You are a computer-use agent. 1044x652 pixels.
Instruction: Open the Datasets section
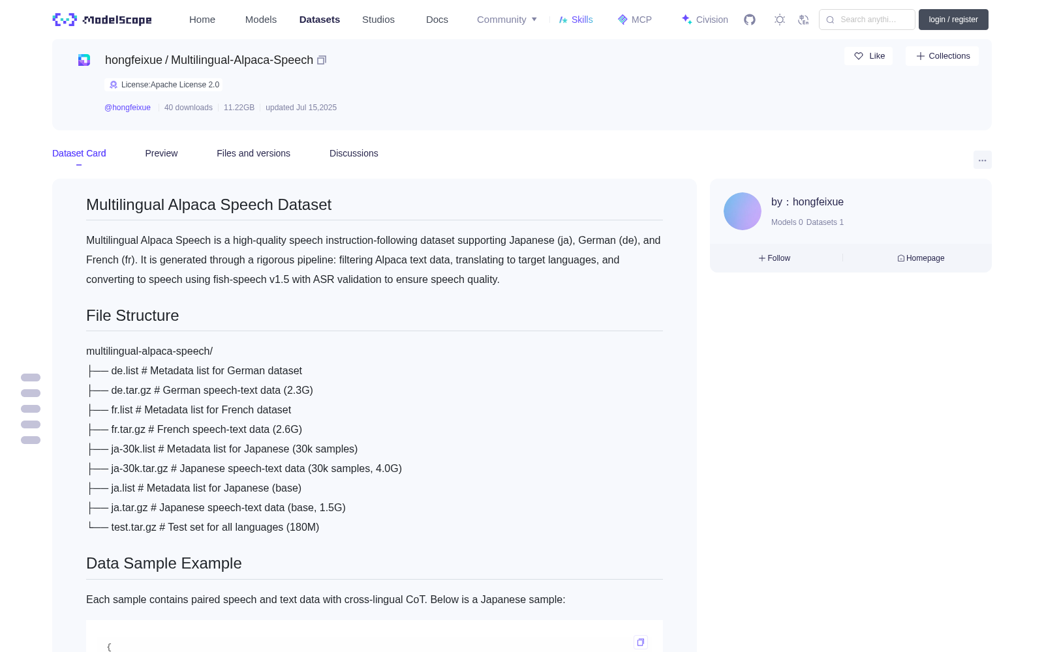tap(320, 20)
